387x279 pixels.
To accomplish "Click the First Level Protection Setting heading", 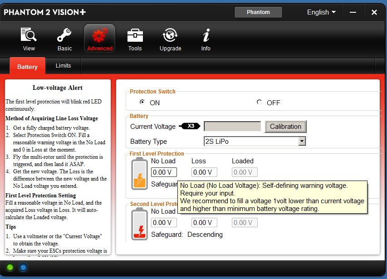I will click(x=41, y=196).
